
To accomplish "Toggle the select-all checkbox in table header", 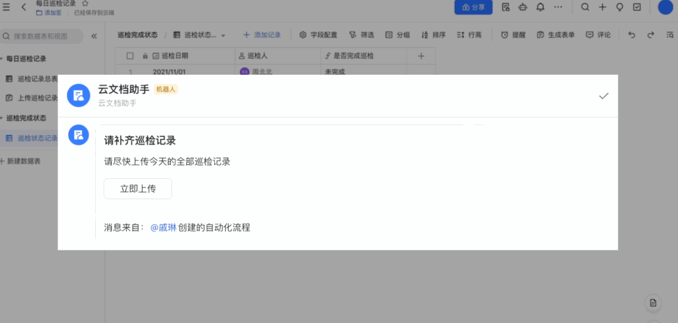I will (129, 56).
